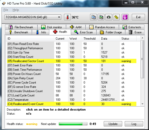Click the SMART list scroll down arrow
149x130 pixels.
pyautogui.click(x=142, y=104)
